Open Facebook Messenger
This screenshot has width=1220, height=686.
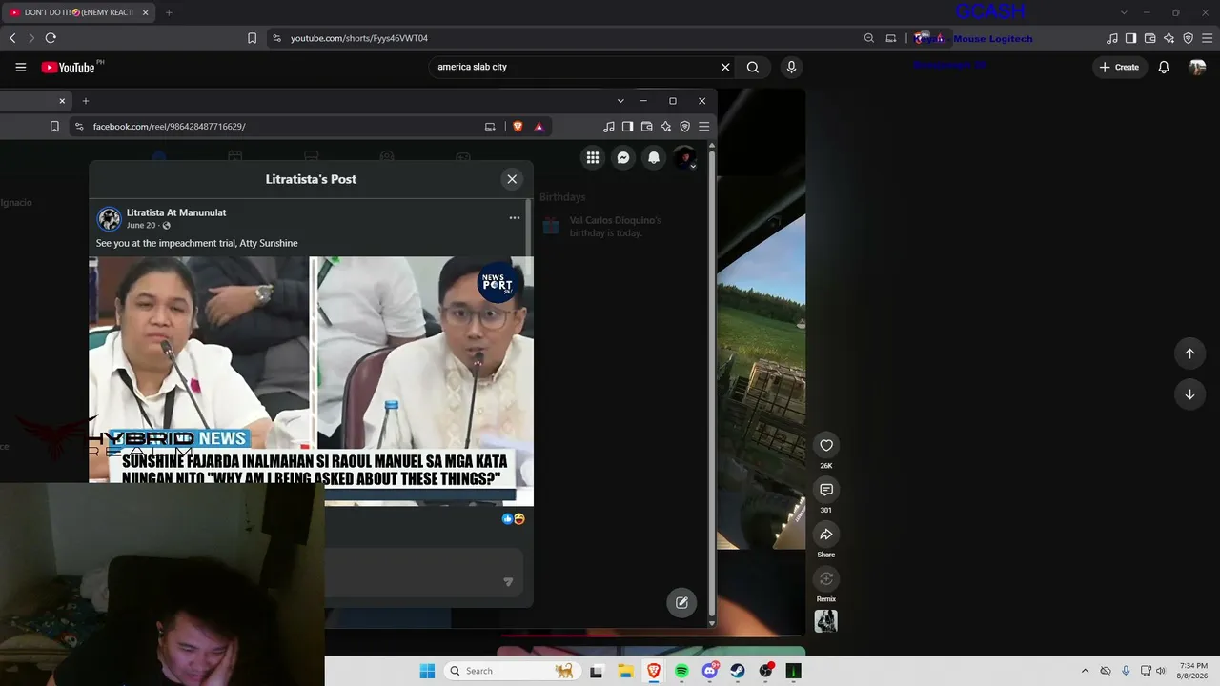[623, 158]
